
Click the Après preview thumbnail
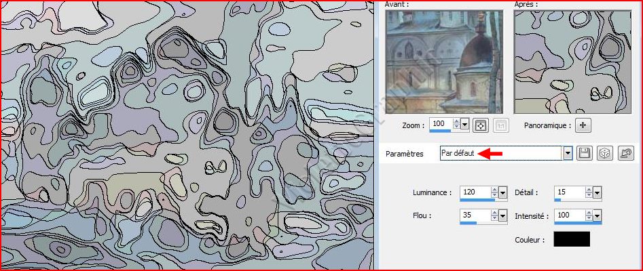572,62
